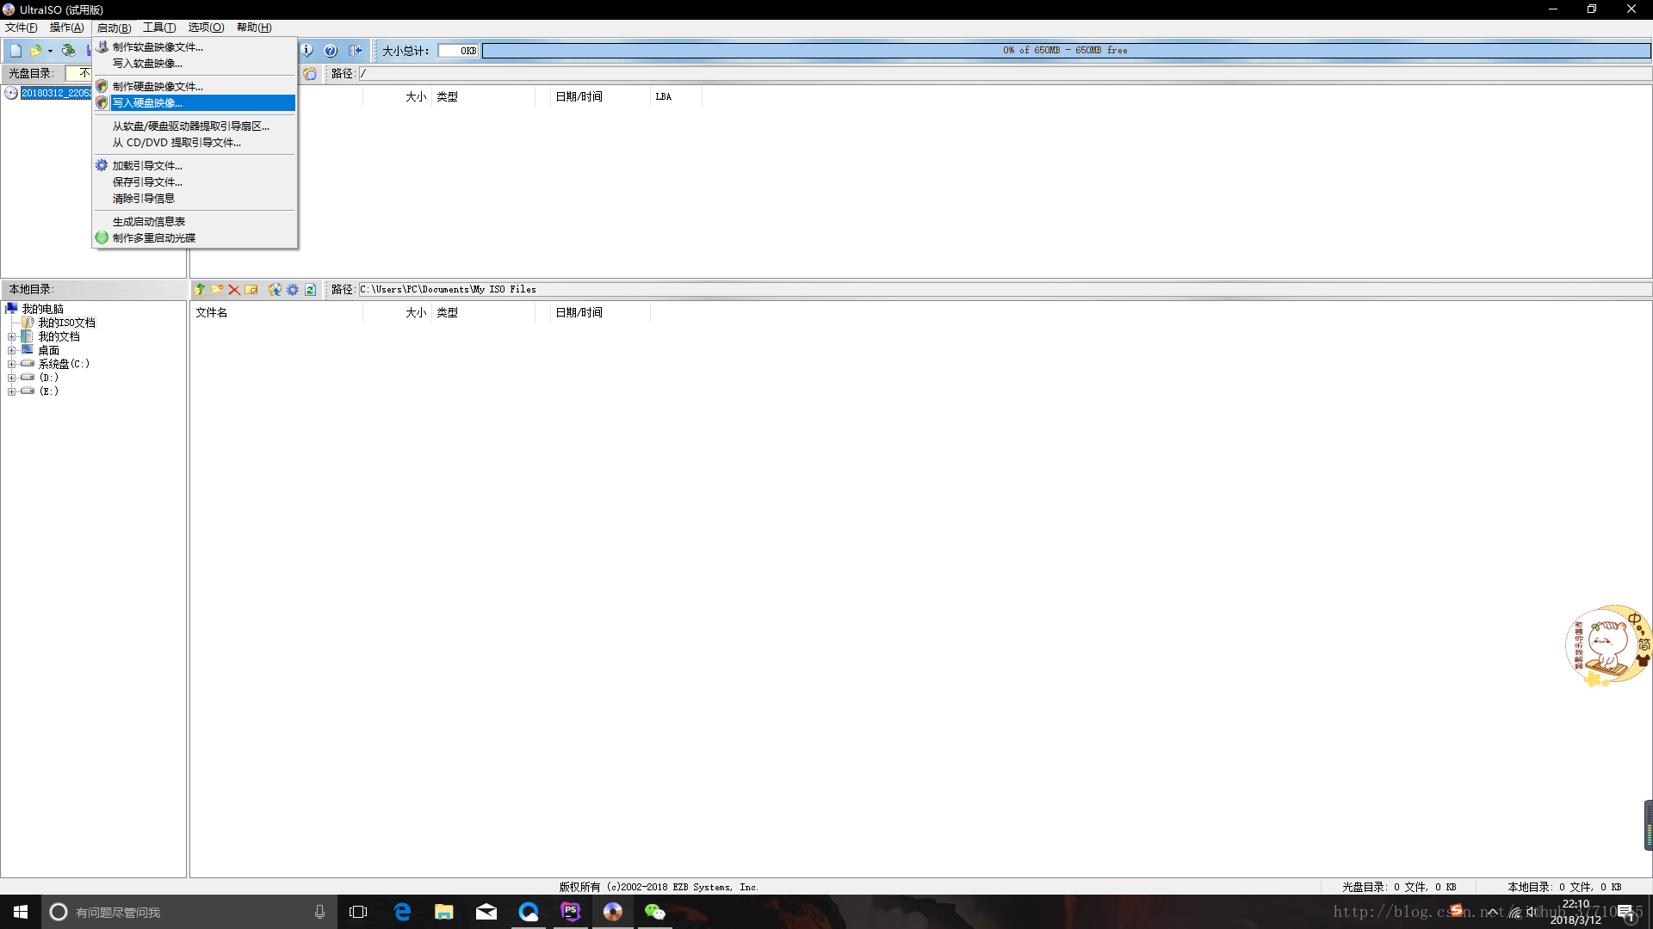Select 从 CD/DVD 提取引导文件... entry
1653x929 pixels.
[195, 143]
